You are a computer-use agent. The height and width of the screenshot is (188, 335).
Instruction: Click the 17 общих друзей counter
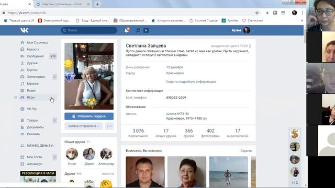tap(166, 133)
